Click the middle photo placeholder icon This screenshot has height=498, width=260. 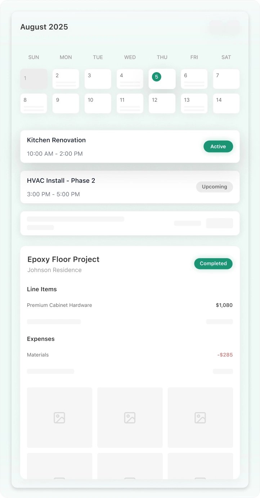[130, 418]
